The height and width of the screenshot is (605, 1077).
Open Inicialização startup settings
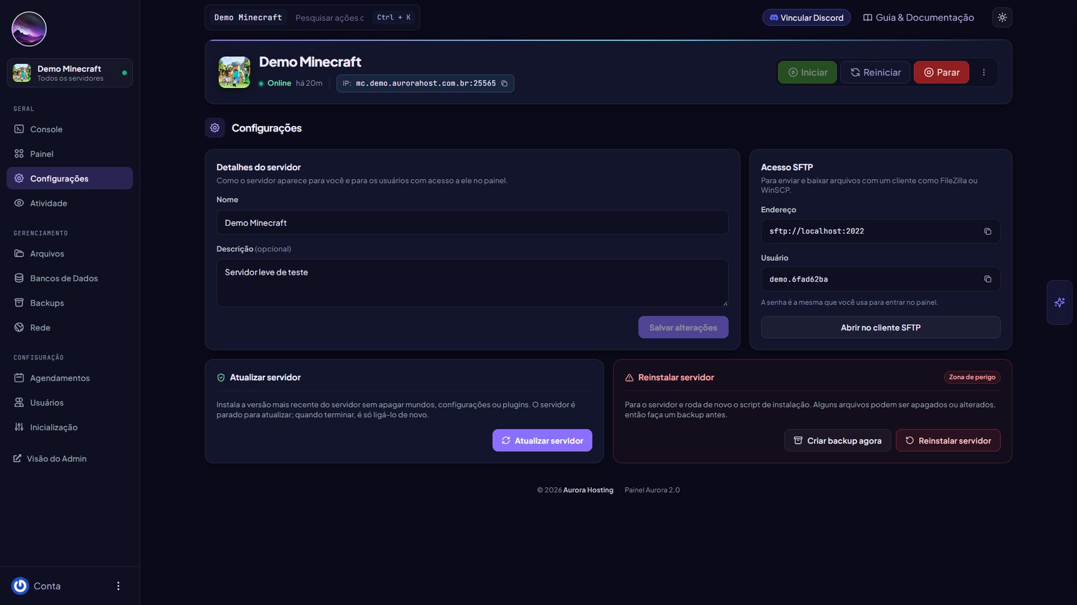[70, 427]
